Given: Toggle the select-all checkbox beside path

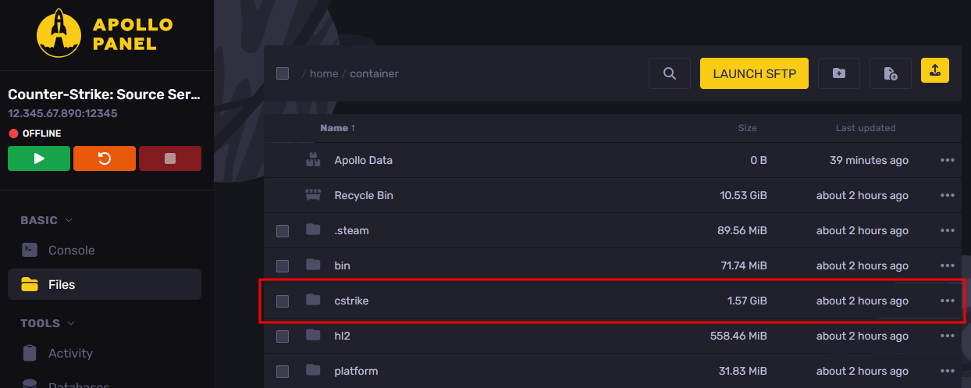Looking at the screenshot, I should (x=283, y=73).
